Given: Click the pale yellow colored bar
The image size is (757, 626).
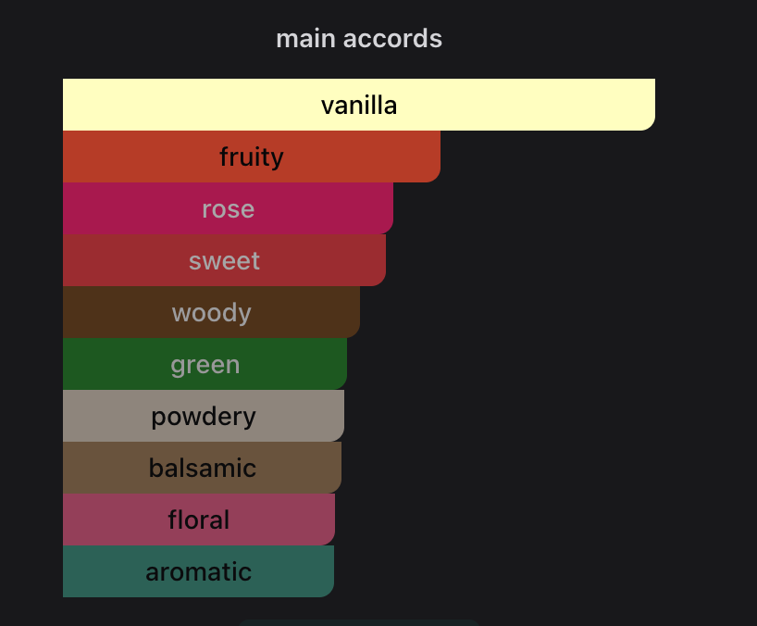Looking at the screenshot, I should (359, 105).
